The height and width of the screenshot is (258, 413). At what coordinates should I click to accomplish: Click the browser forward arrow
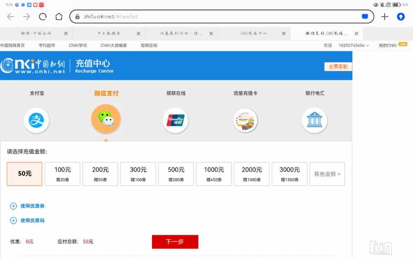(x=26, y=17)
